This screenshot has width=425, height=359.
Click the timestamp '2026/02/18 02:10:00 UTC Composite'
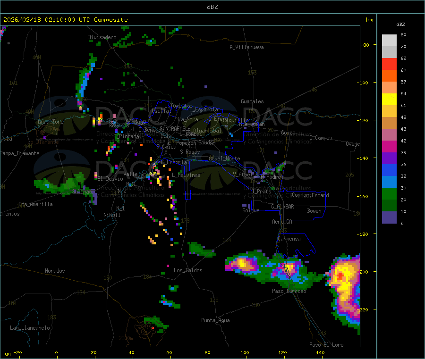(65, 20)
